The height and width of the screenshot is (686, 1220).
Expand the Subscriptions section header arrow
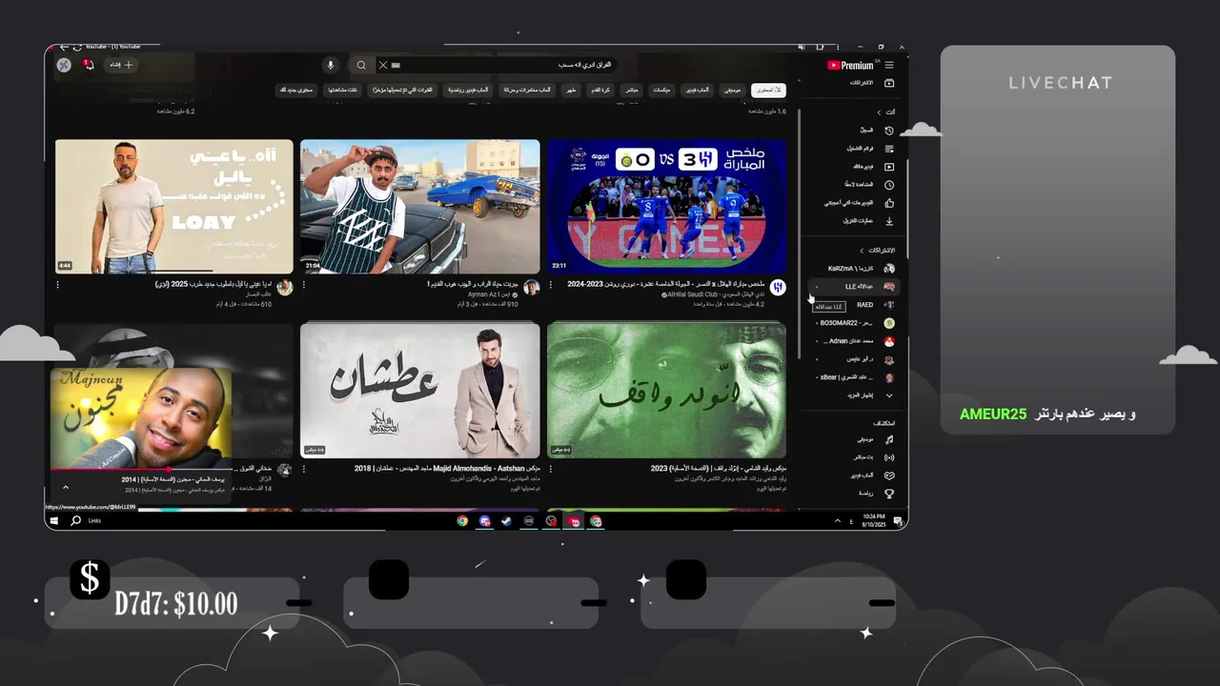coord(863,251)
